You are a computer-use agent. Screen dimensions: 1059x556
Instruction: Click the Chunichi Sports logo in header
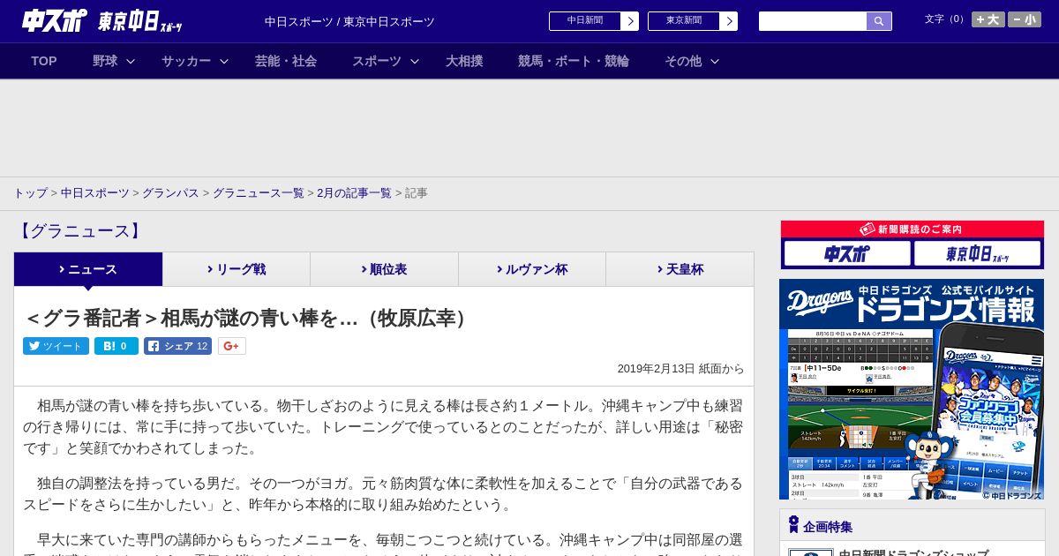54,20
